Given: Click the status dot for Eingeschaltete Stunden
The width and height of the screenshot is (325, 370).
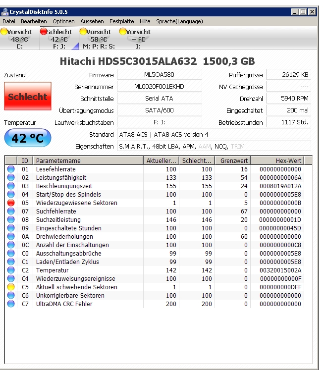Looking at the screenshot, I should pos(11,228).
